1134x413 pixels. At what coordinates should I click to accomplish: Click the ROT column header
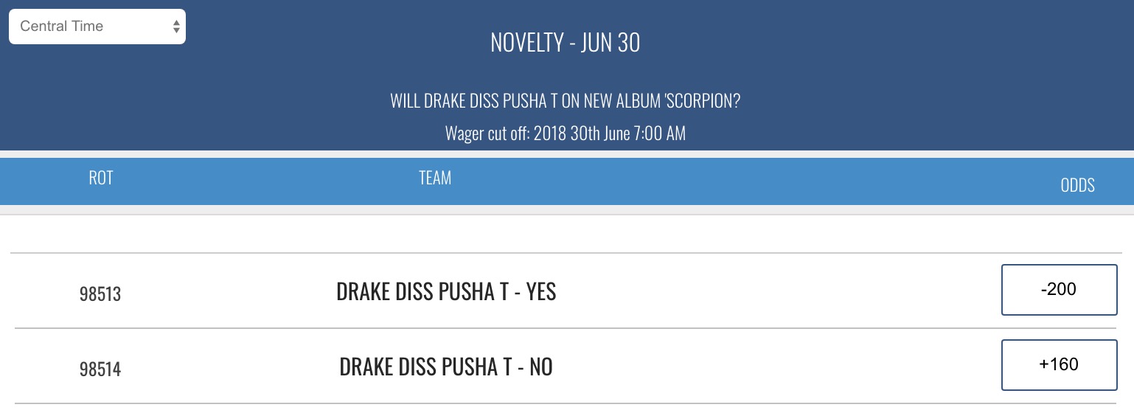(x=101, y=178)
